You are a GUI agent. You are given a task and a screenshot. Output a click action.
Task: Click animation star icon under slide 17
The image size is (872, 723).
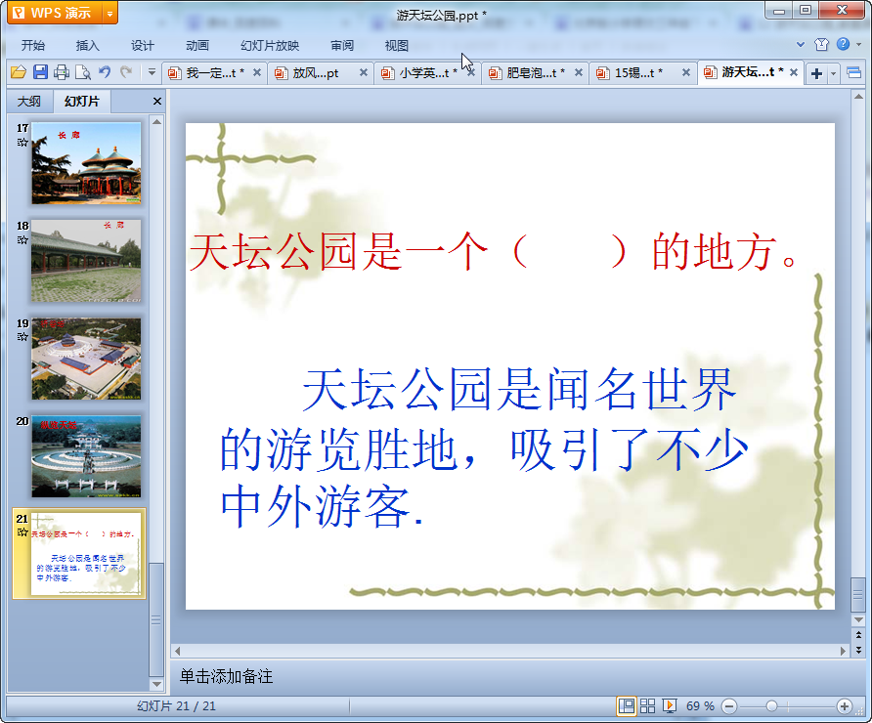[x=22, y=143]
